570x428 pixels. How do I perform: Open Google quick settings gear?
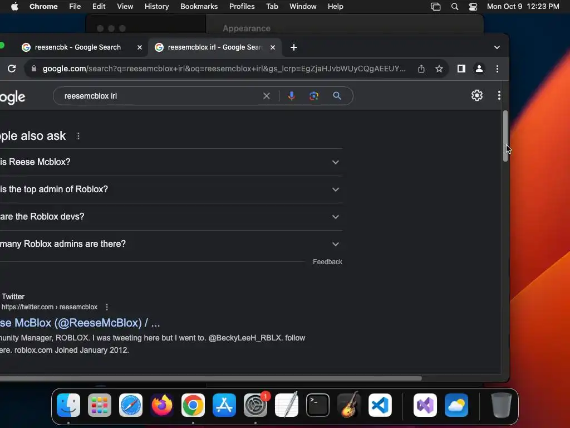tap(477, 95)
